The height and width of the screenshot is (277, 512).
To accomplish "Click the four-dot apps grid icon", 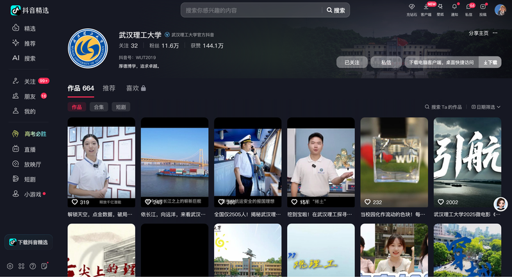I will (22, 266).
